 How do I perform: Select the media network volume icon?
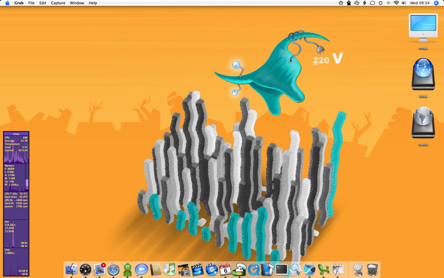pyautogui.click(x=423, y=122)
